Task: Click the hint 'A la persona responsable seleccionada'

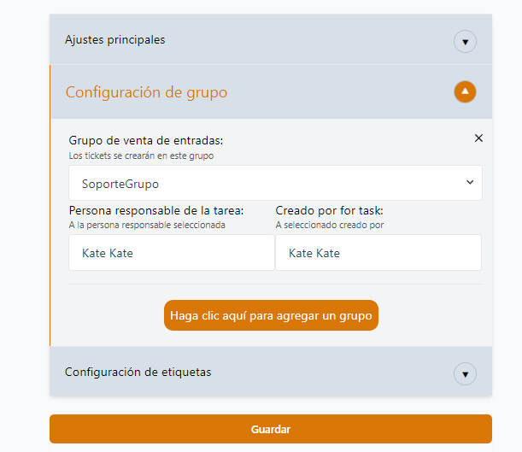Action: tap(147, 225)
